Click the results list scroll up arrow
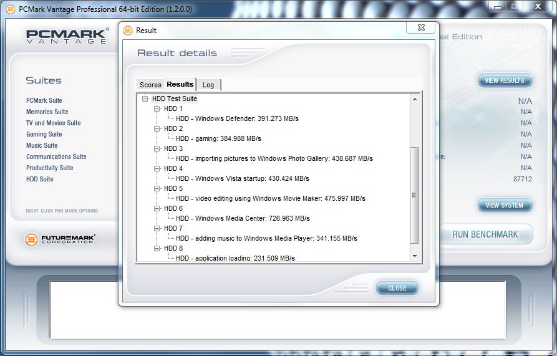This screenshot has width=557, height=356. point(415,99)
